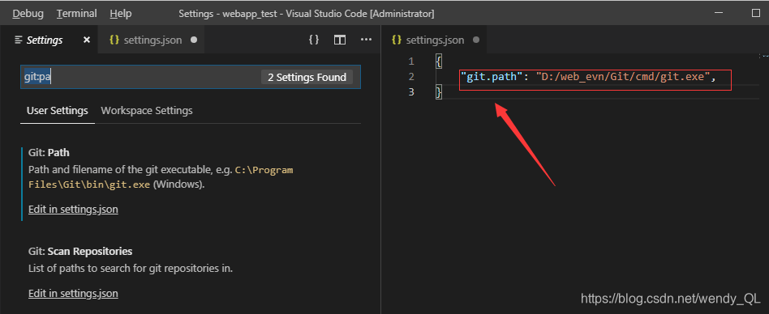Open the More Actions ellipsis menu
The height and width of the screenshot is (314, 769).
[x=367, y=40]
